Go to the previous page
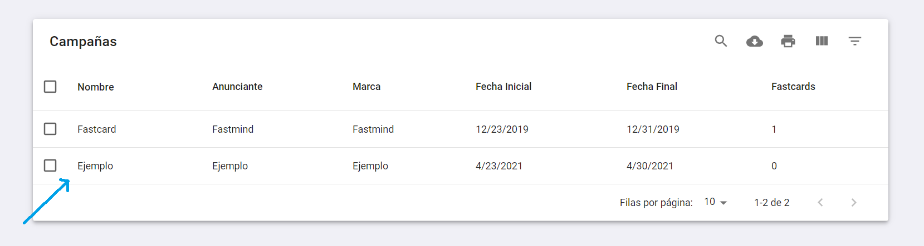The height and width of the screenshot is (246, 924). coord(820,203)
